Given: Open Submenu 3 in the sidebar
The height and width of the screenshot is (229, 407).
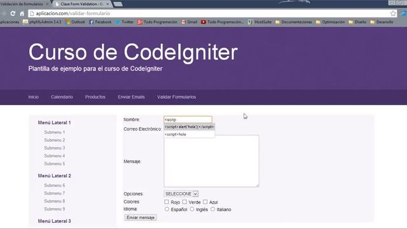Looking at the screenshot, I should (55, 148).
